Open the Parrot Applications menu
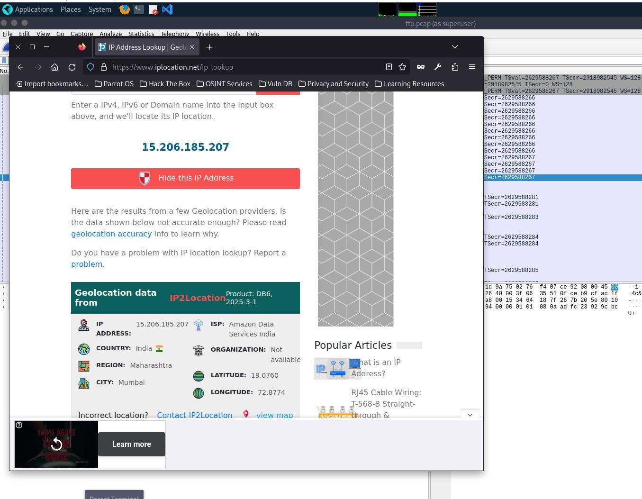 pos(27,9)
